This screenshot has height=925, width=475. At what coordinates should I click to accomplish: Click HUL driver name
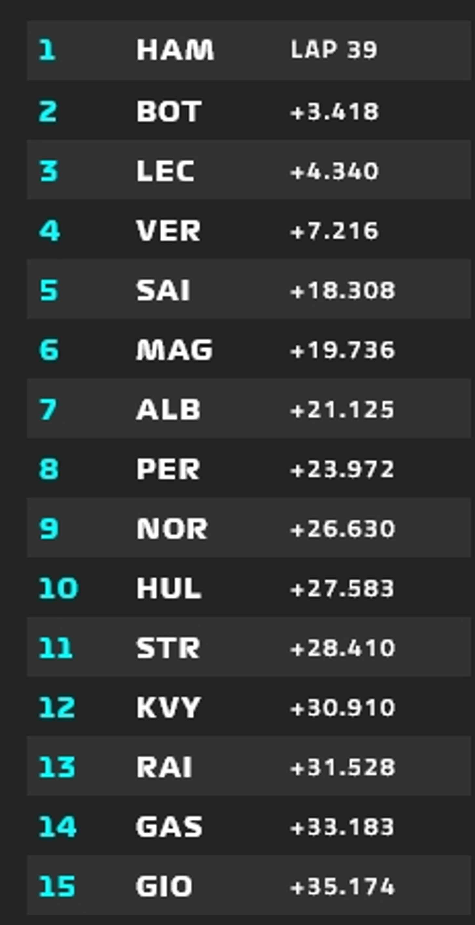click(169, 588)
